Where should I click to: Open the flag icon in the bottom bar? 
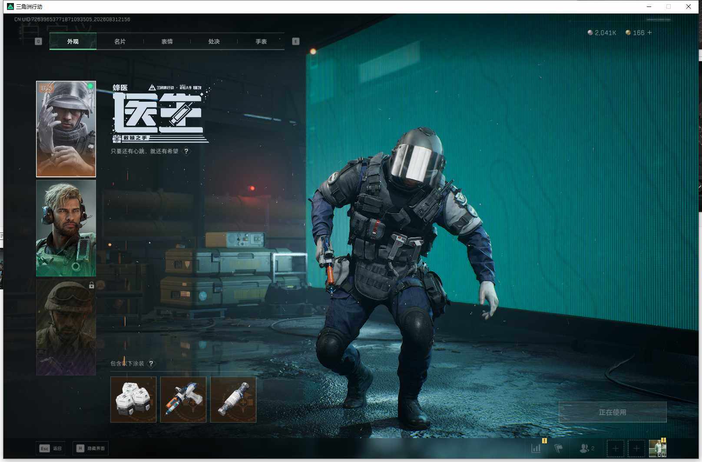559,448
